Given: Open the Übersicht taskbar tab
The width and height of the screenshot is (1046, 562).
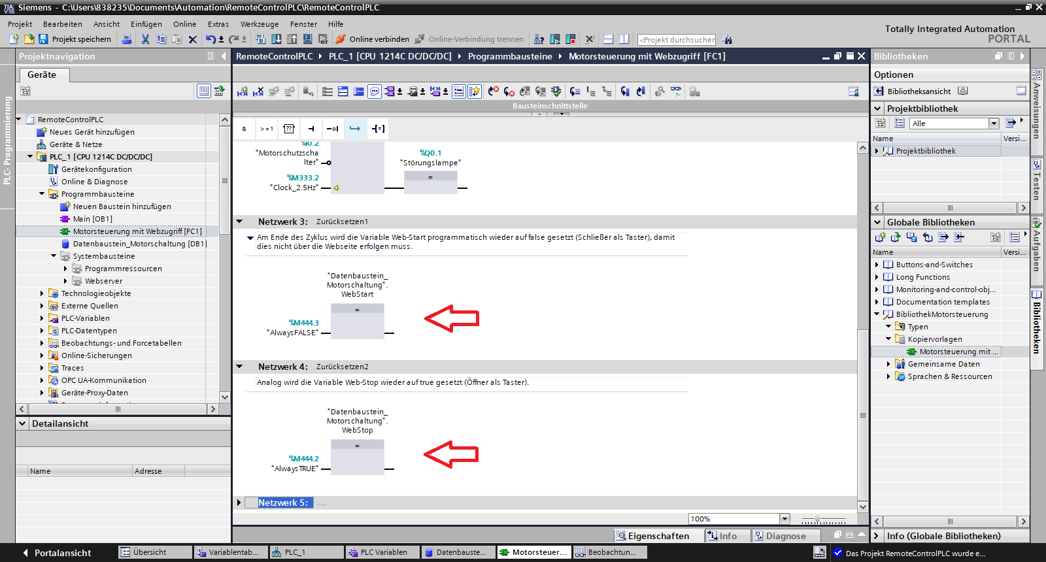Looking at the screenshot, I should click(x=155, y=552).
